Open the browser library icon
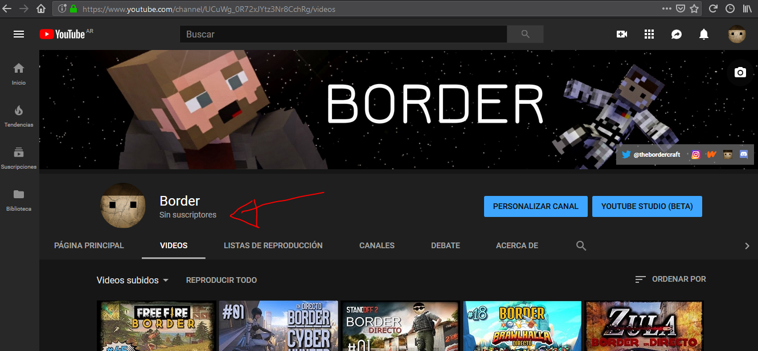 tap(747, 9)
